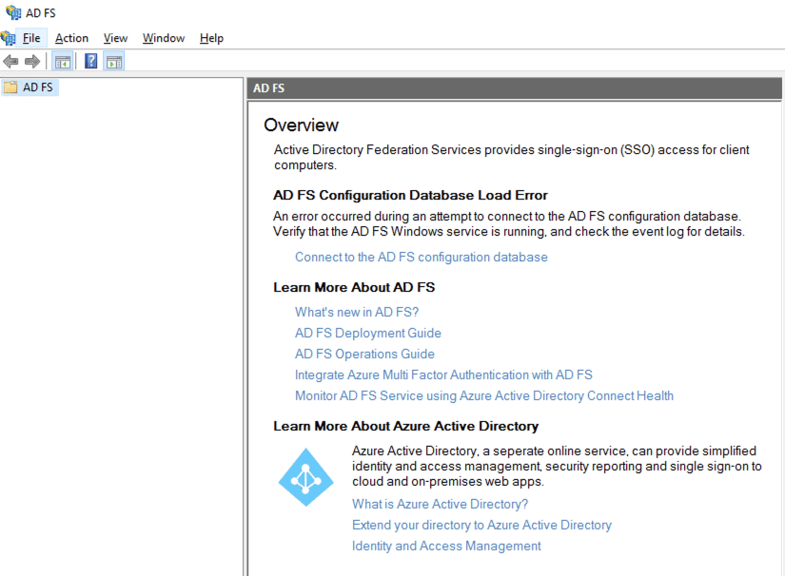Select the AD FS node in console tree
The width and height of the screenshot is (785, 576).
pos(38,87)
